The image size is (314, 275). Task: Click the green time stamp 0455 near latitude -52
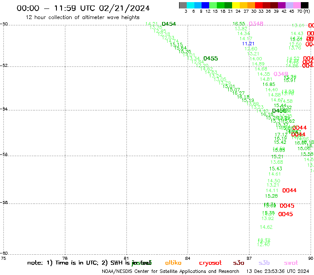[210, 58]
